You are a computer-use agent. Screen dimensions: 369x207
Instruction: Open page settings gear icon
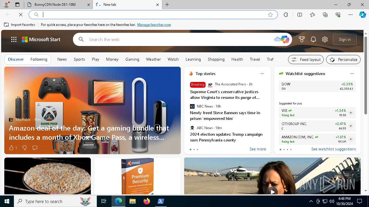[x=325, y=39]
